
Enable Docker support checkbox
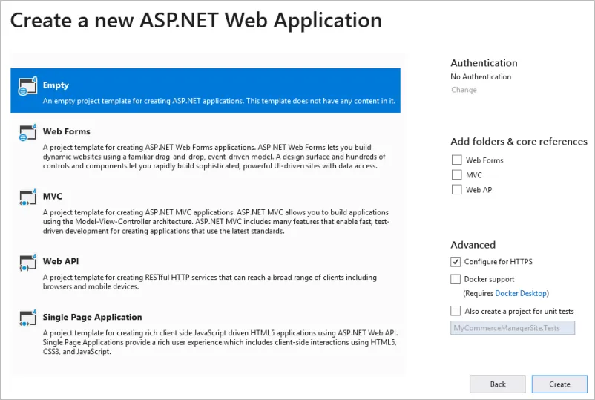(x=456, y=279)
